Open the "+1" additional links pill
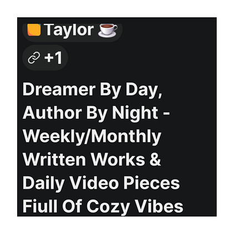The height and width of the screenshot is (233, 233). (x=45, y=58)
